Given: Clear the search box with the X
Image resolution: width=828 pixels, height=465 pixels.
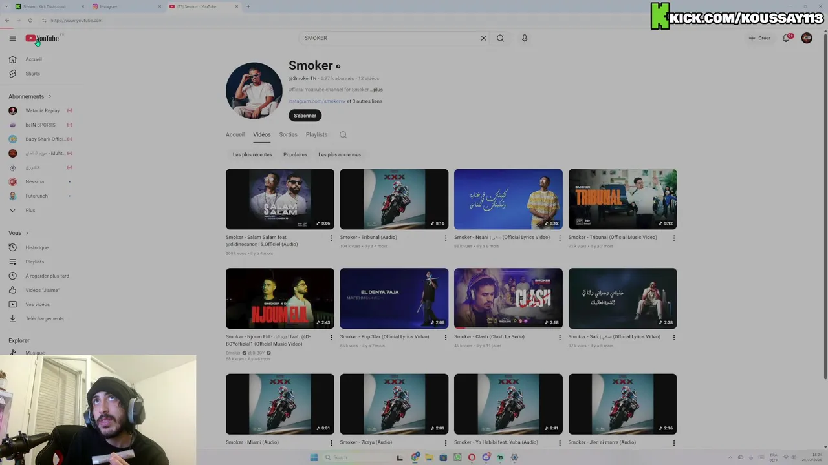Looking at the screenshot, I should tap(483, 38).
